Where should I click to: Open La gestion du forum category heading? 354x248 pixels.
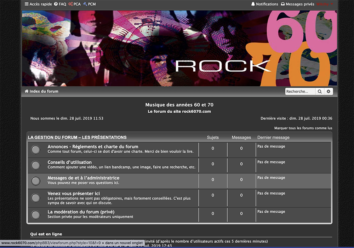77,137
